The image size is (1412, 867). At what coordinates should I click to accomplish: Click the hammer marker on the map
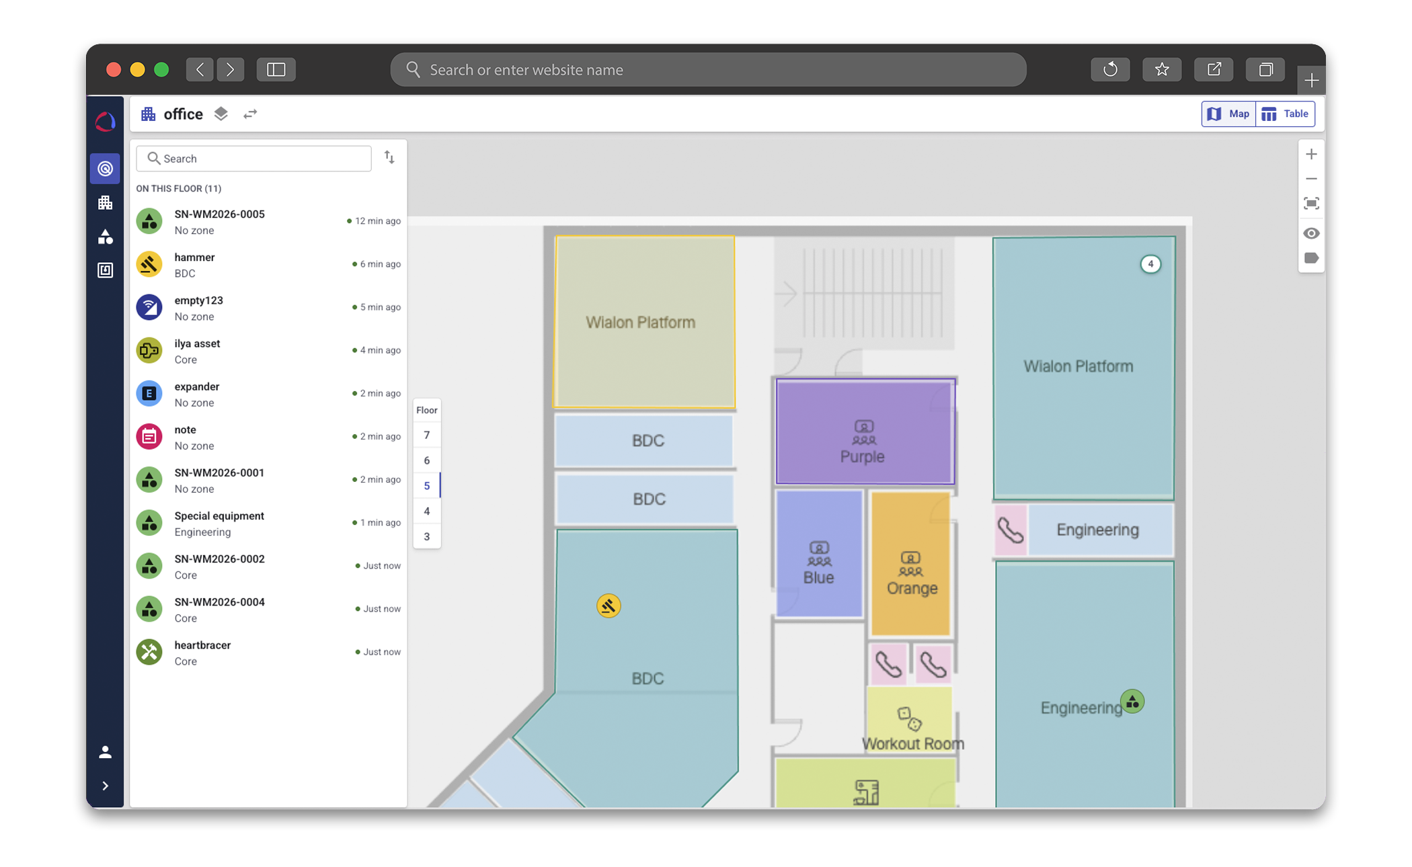coord(609,606)
